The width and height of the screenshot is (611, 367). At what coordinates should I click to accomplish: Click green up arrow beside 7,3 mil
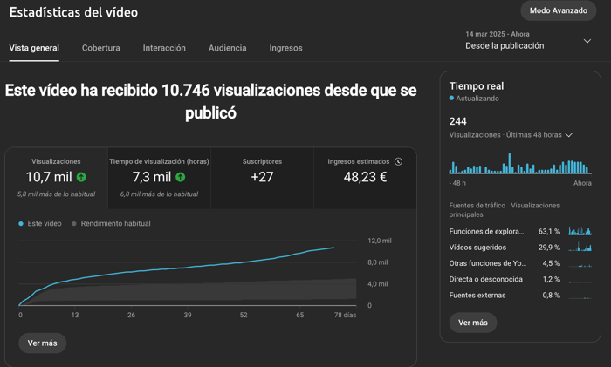coord(180,177)
